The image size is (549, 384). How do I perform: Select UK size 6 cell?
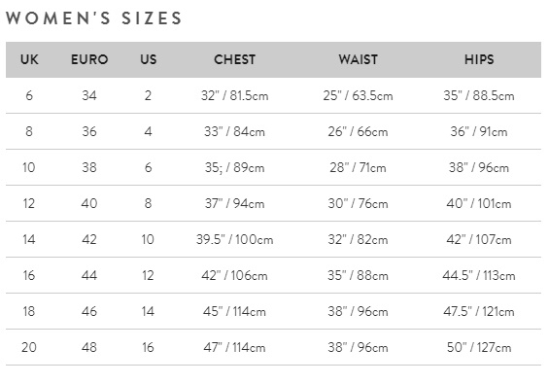tap(29, 95)
